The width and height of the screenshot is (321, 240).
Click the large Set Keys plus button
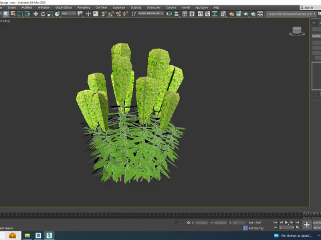click(307, 225)
